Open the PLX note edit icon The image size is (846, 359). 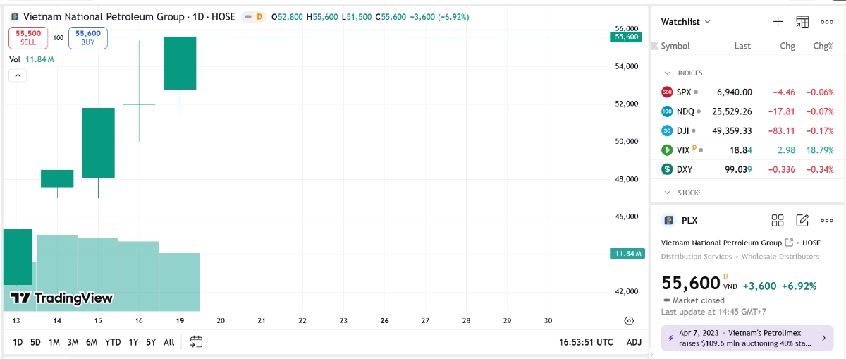pyautogui.click(x=802, y=220)
